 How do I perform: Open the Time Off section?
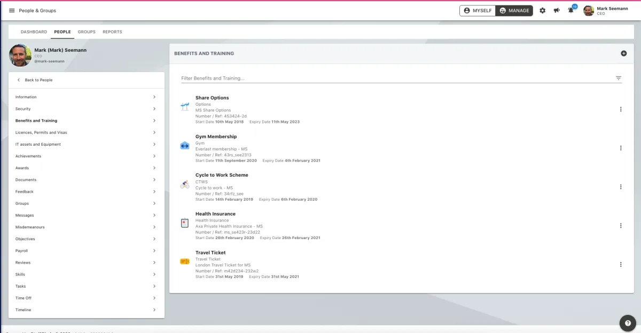(x=87, y=298)
